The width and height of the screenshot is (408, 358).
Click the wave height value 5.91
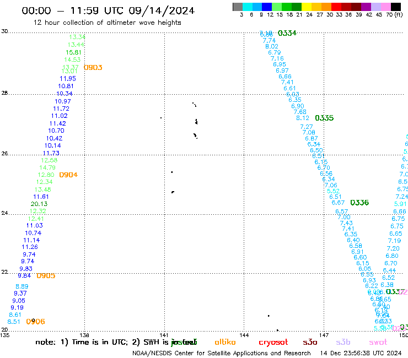click(400, 204)
